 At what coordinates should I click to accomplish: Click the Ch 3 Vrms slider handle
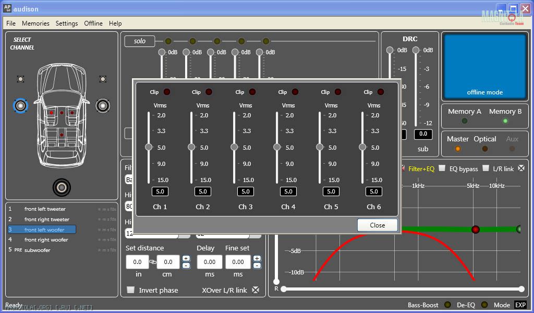(234, 147)
